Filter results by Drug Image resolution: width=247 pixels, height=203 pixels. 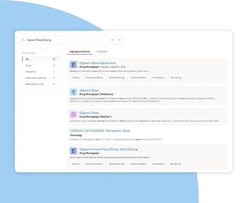(41, 65)
